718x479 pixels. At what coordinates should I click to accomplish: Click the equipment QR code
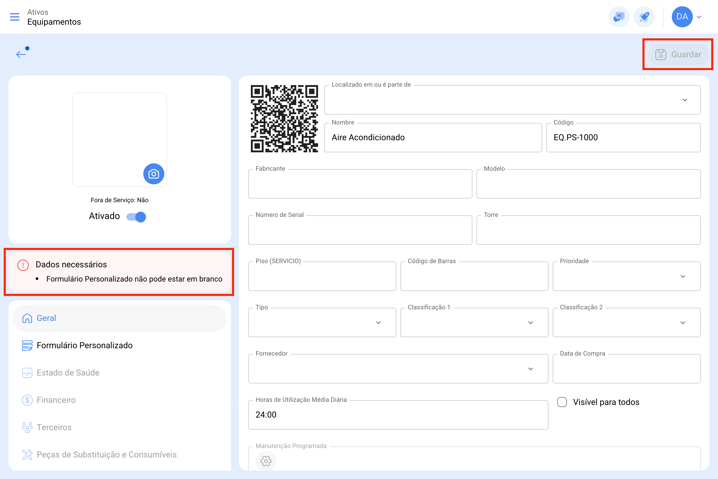284,118
